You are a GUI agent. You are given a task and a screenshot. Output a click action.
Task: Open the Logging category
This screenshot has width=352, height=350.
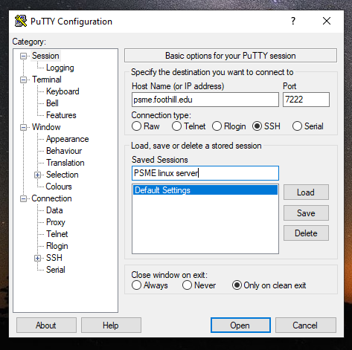point(60,68)
